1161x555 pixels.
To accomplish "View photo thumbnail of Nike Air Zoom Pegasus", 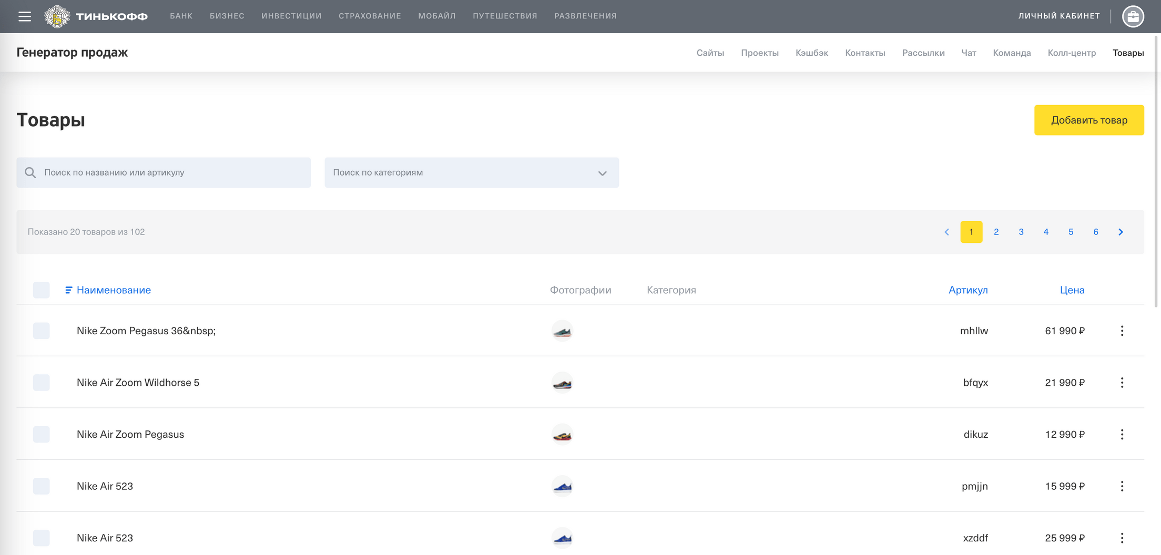I will point(562,434).
